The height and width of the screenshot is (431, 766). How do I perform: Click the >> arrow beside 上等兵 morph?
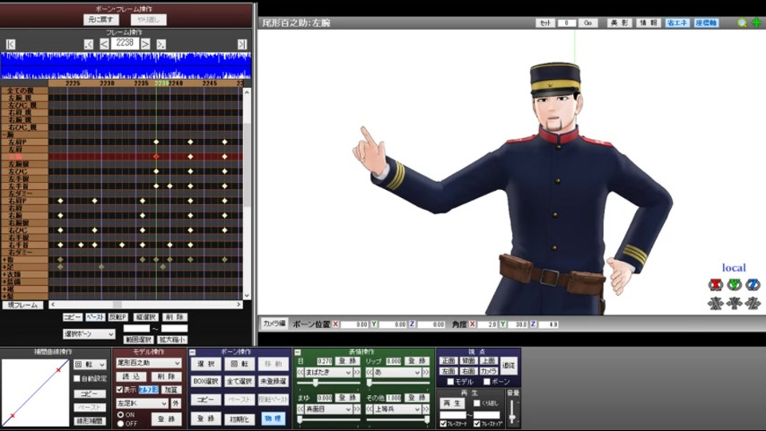426,409
